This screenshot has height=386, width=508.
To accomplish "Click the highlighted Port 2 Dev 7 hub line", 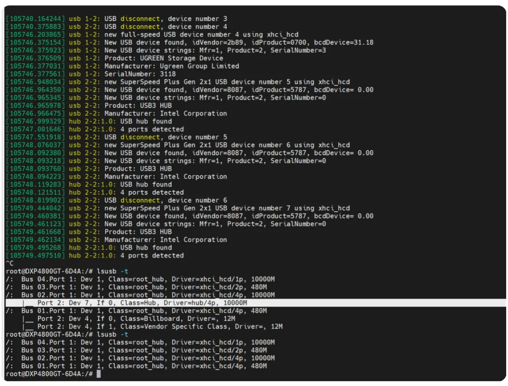I will [x=256, y=303].
